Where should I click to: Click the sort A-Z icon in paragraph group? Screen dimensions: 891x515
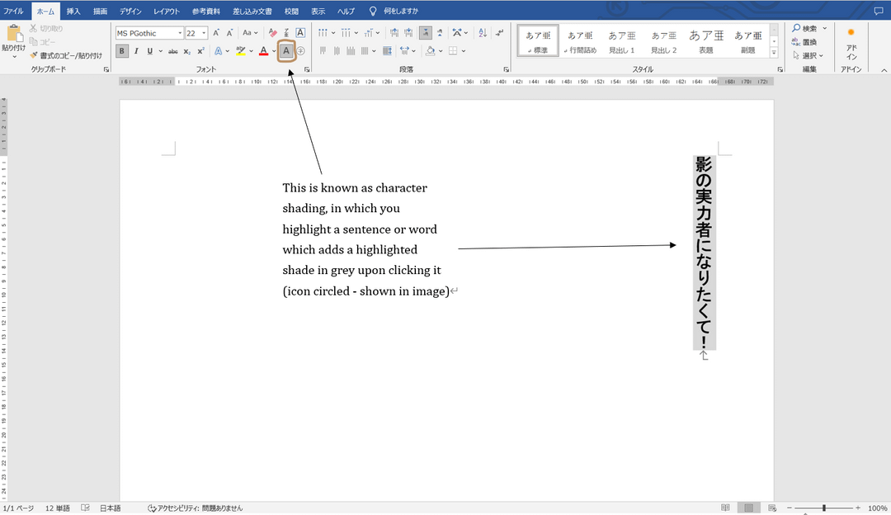(483, 33)
